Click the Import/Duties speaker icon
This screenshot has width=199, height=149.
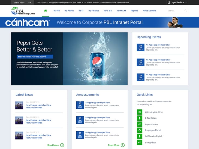140,124
